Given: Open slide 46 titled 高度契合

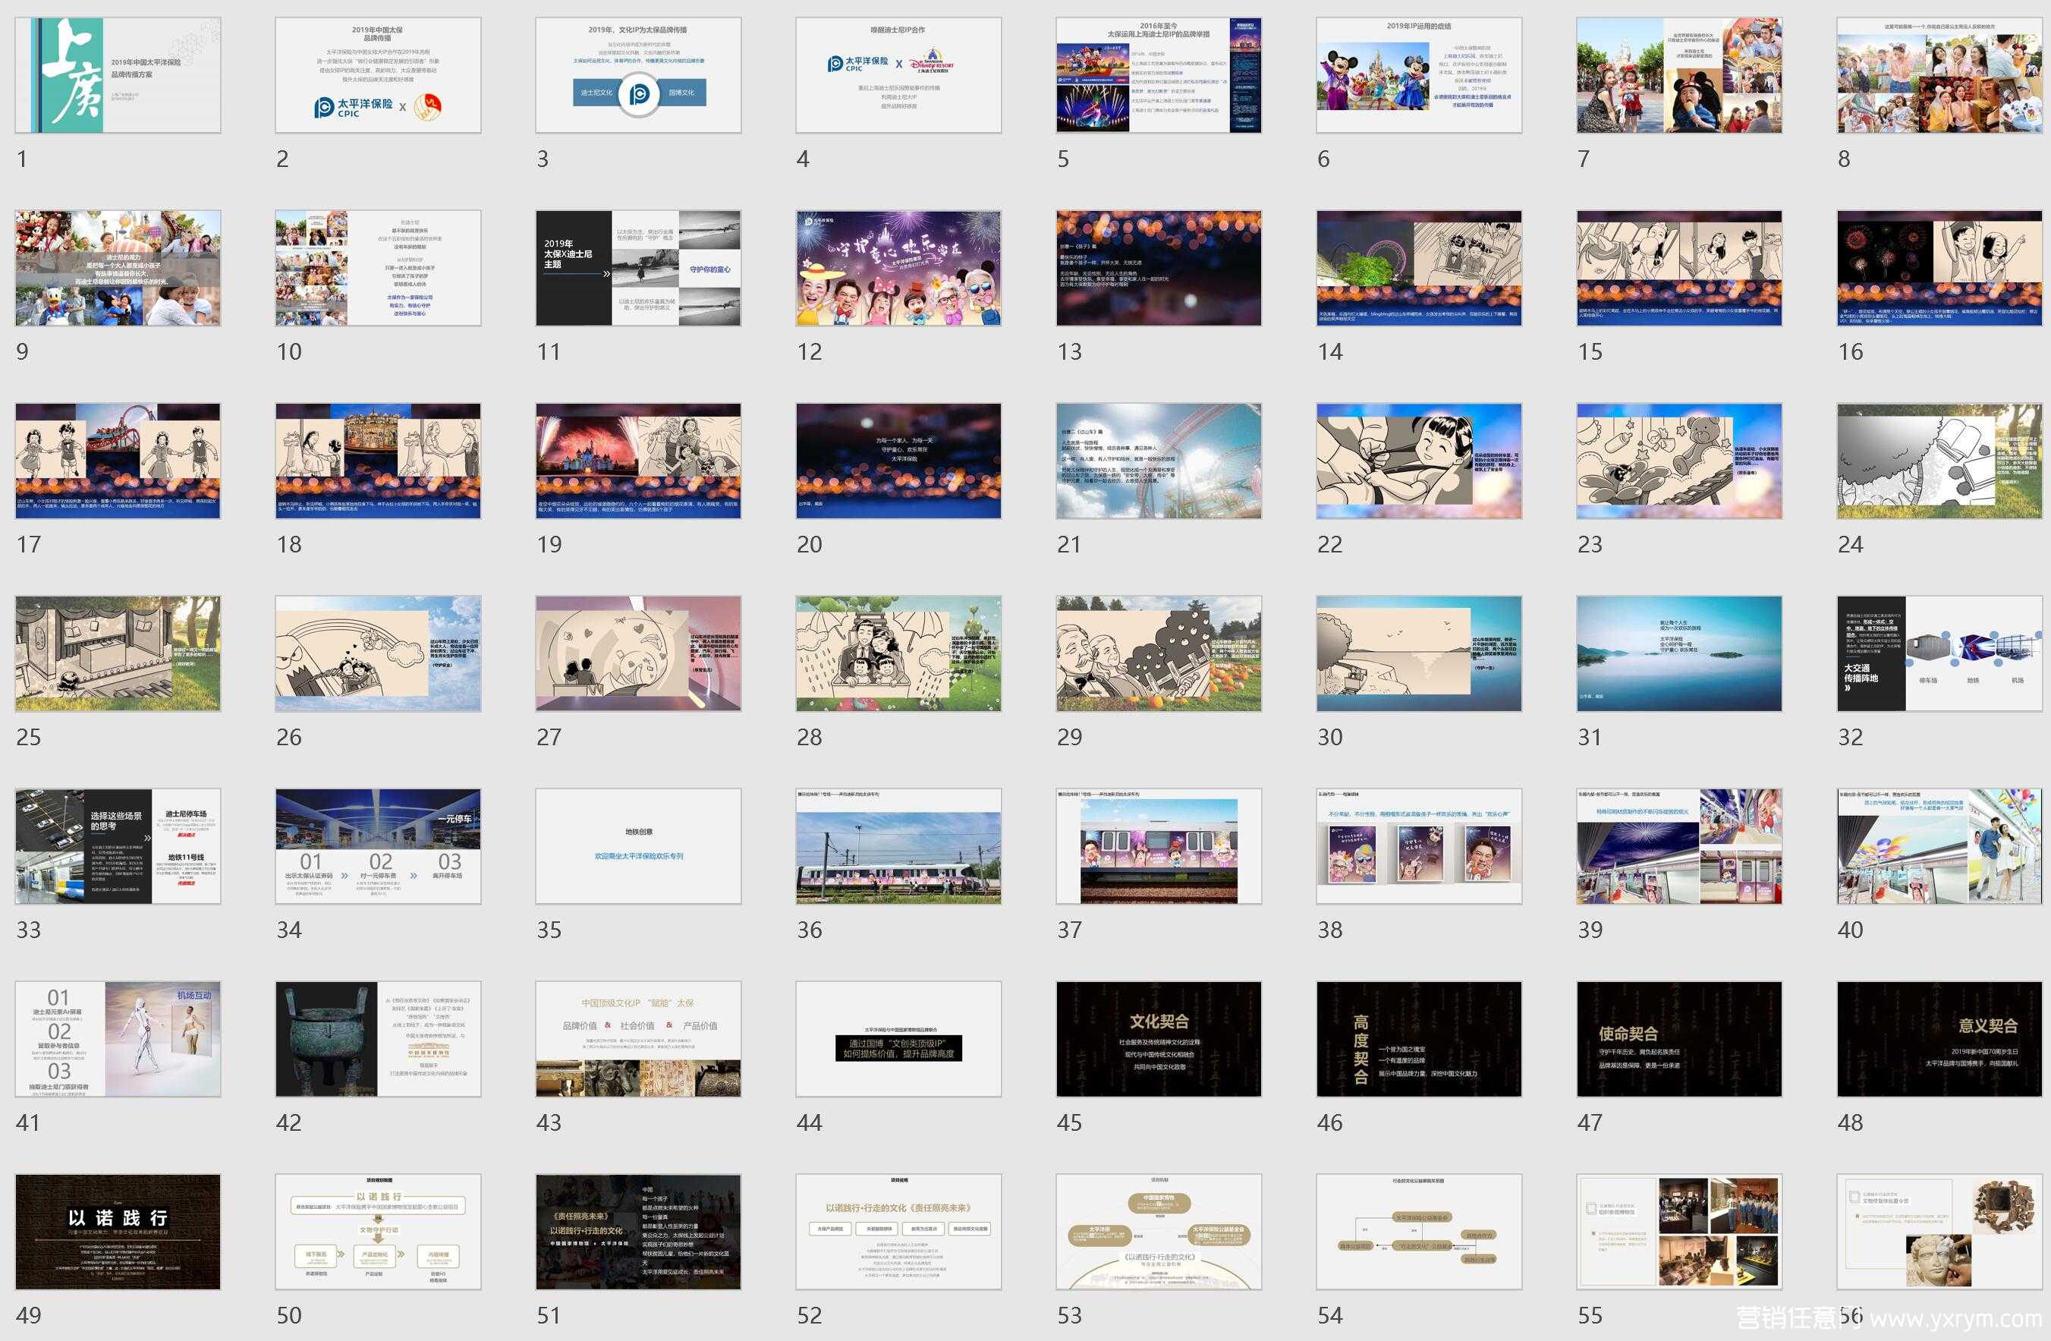Looking at the screenshot, I should pos(1420,1040).
